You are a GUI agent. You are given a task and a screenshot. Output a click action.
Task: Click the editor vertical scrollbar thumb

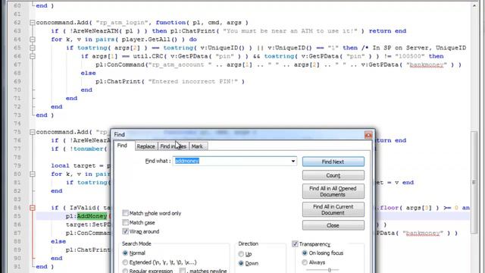pos(474,183)
